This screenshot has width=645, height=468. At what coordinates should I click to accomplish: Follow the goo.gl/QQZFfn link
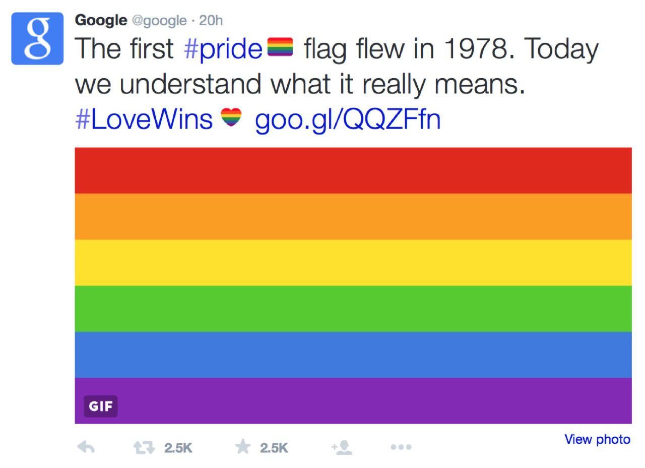tap(348, 121)
